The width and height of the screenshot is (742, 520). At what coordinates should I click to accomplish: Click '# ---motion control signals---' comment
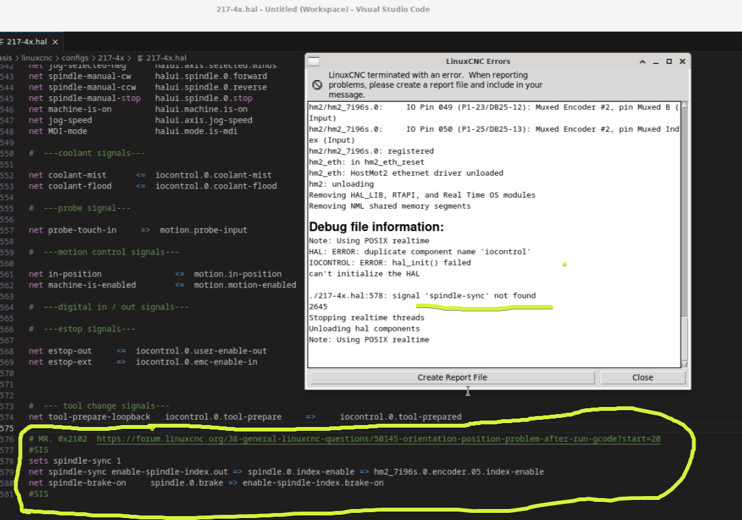click(104, 252)
